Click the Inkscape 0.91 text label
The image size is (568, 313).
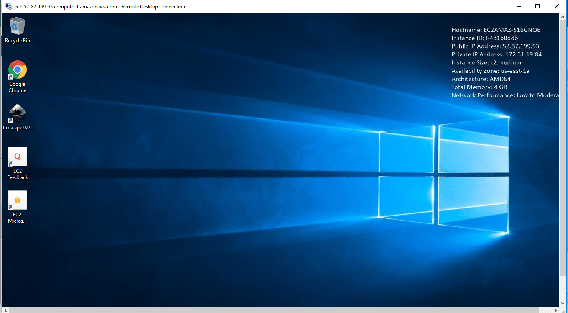coord(17,128)
